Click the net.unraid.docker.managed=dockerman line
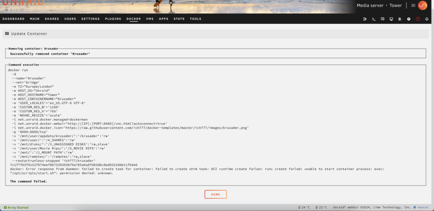Screen dimensions: 434x211 click(50, 120)
